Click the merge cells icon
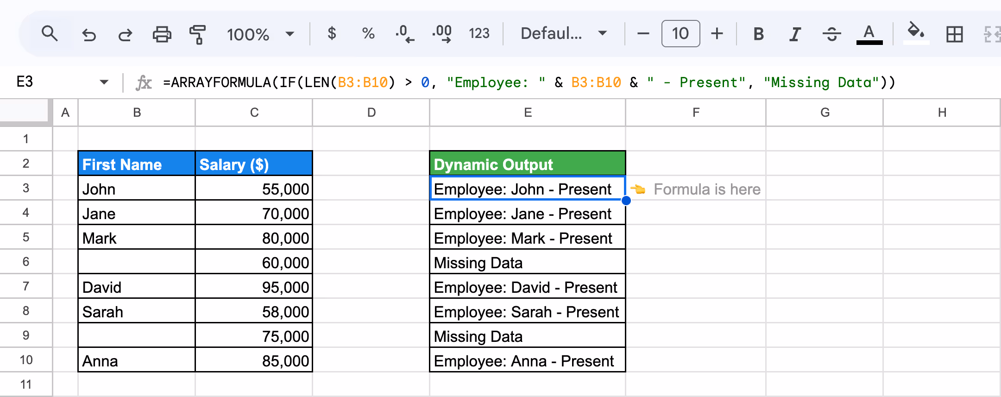 [992, 34]
